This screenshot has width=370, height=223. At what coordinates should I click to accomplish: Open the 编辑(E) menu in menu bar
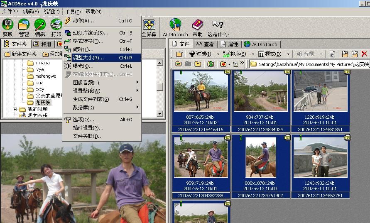31,12
